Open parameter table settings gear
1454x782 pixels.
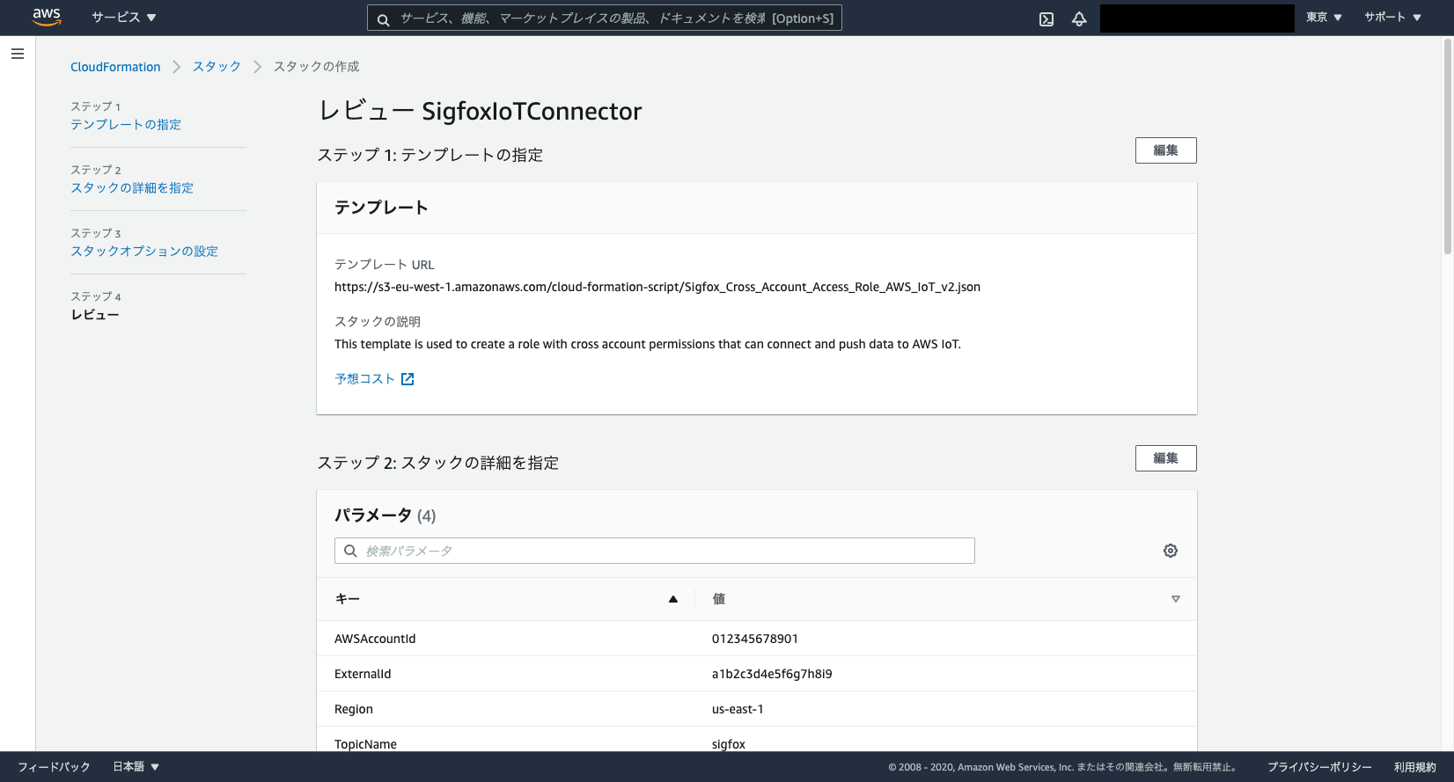(x=1171, y=551)
